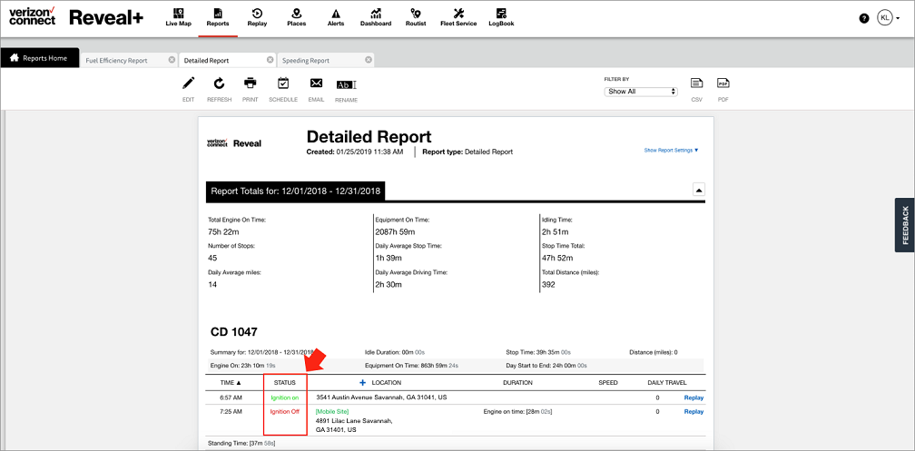Open the Replay section
Screen dimensions: 915x451
pyautogui.click(x=258, y=17)
